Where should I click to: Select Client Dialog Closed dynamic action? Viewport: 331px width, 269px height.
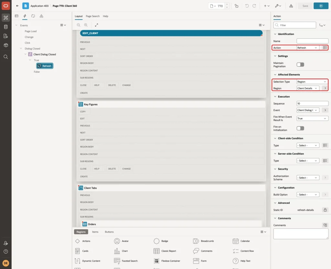[x=45, y=54]
